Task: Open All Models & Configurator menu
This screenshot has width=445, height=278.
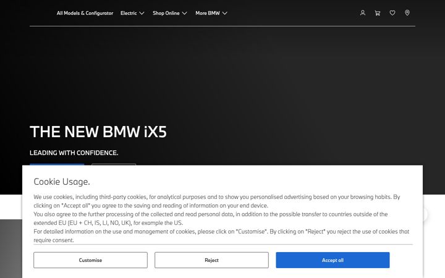Action: [85, 13]
